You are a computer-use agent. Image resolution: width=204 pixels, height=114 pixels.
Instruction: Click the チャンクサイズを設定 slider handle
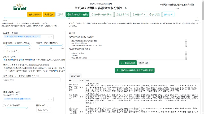(x=26, y=108)
